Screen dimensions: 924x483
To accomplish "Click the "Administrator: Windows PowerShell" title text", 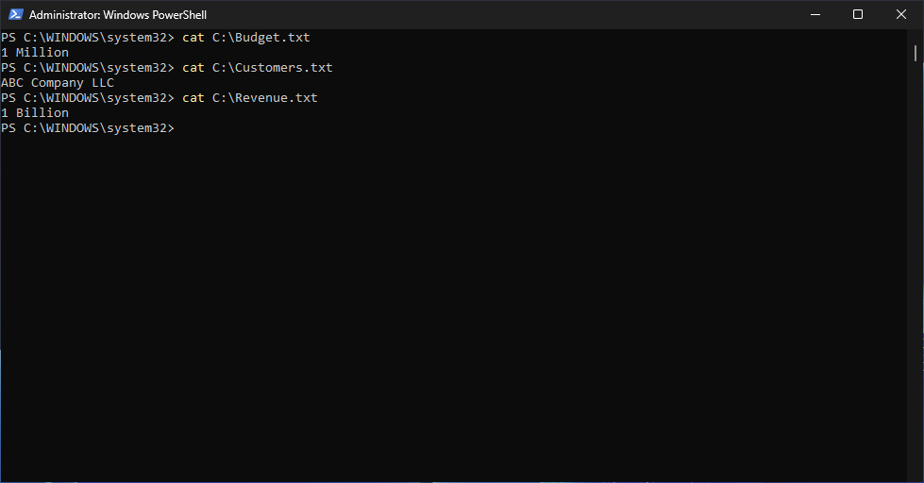I will coord(118,15).
